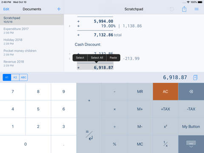Hide keyboard with the keyboard icon
This screenshot has height=153, width=204.
(191, 144)
